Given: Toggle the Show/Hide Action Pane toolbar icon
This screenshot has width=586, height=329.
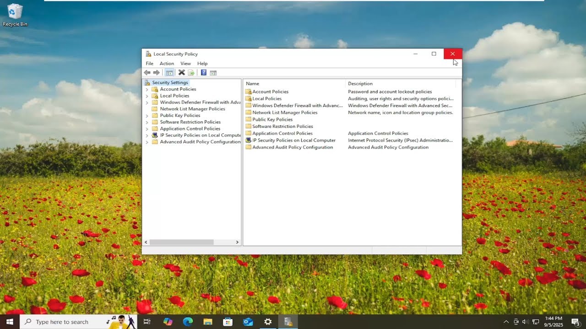Looking at the screenshot, I should click(x=213, y=73).
